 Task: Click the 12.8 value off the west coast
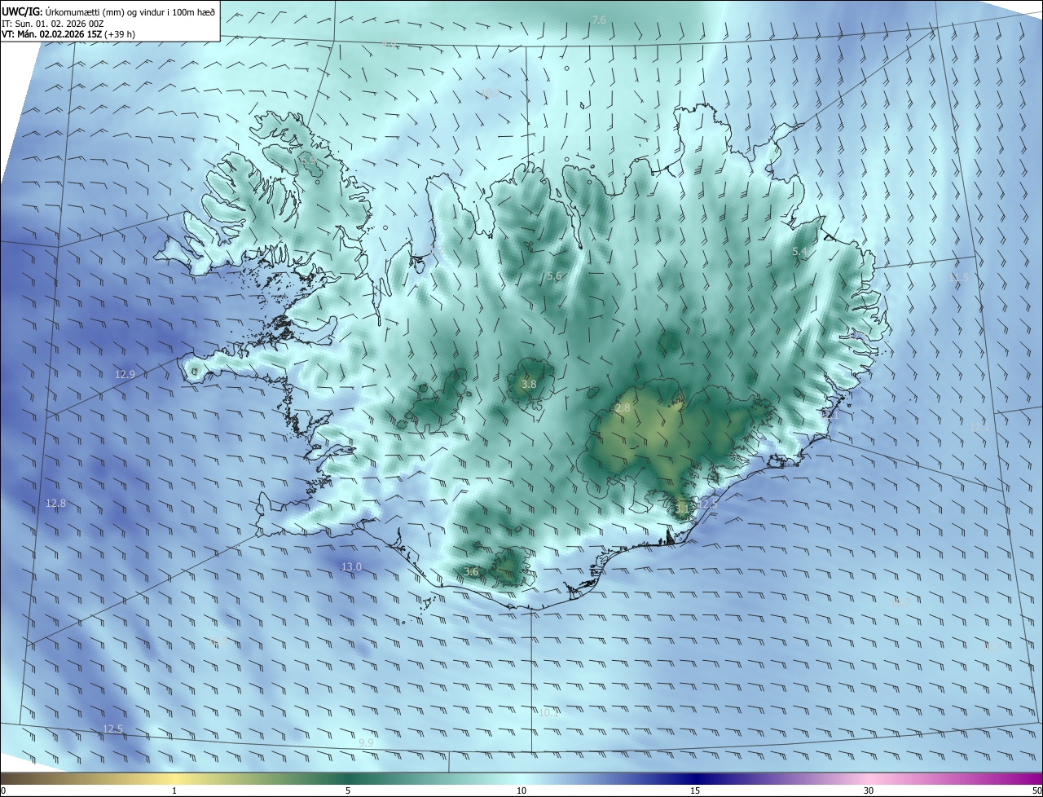click(x=55, y=504)
